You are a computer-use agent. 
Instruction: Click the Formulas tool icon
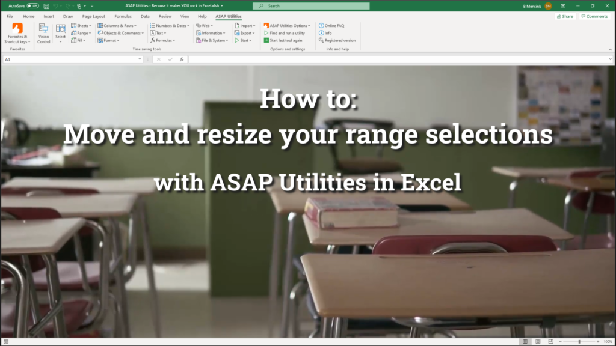pyautogui.click(x=153, y=41)
